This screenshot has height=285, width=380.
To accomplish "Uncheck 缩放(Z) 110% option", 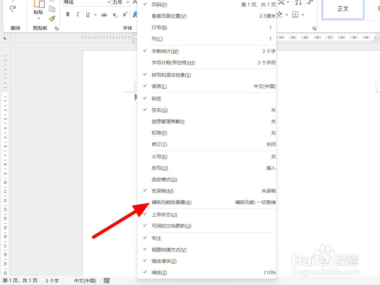I will (x=207, y=273).
